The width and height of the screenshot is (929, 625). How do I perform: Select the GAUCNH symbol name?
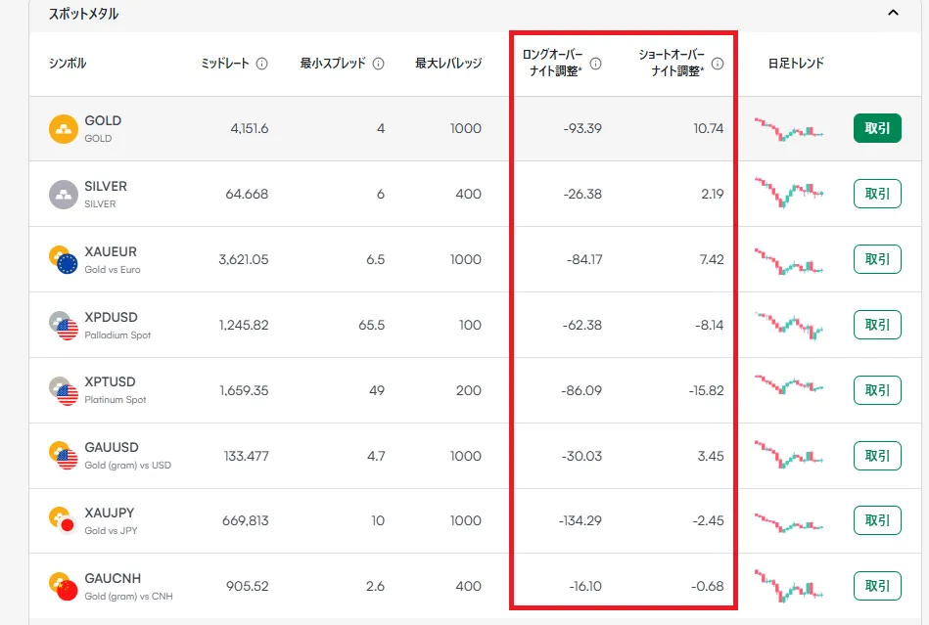[x=113, y=578]
